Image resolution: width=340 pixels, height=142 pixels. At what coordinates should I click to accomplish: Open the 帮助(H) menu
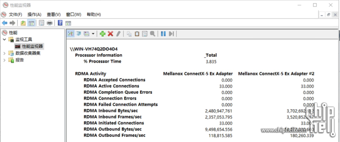coord(94,15)
